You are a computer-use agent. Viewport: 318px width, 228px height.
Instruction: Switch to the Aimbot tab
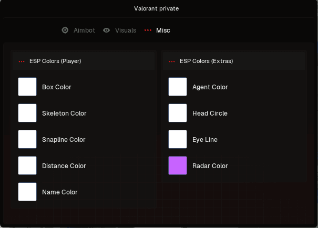[84, 30]
